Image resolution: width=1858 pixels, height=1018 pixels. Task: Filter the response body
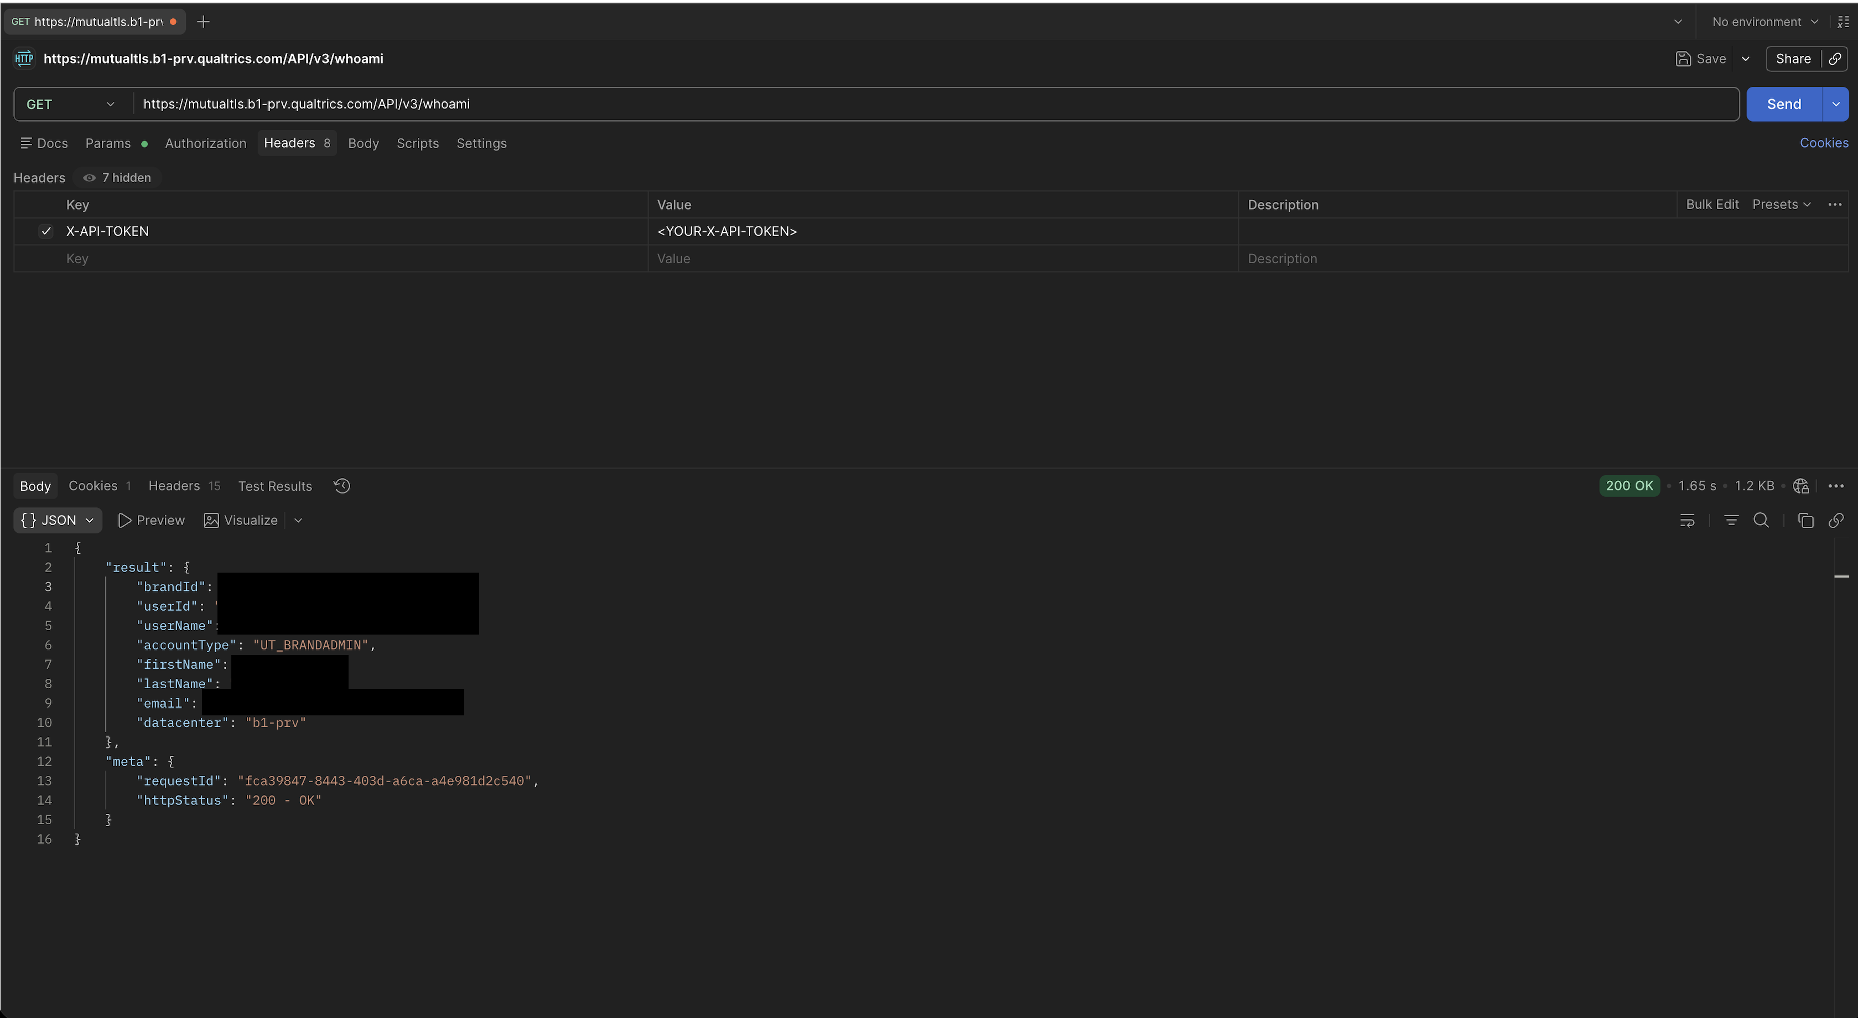1731,521
